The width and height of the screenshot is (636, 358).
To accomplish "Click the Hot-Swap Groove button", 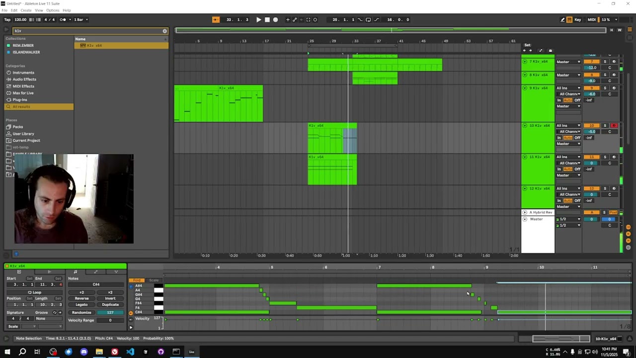I will (55, 313).
